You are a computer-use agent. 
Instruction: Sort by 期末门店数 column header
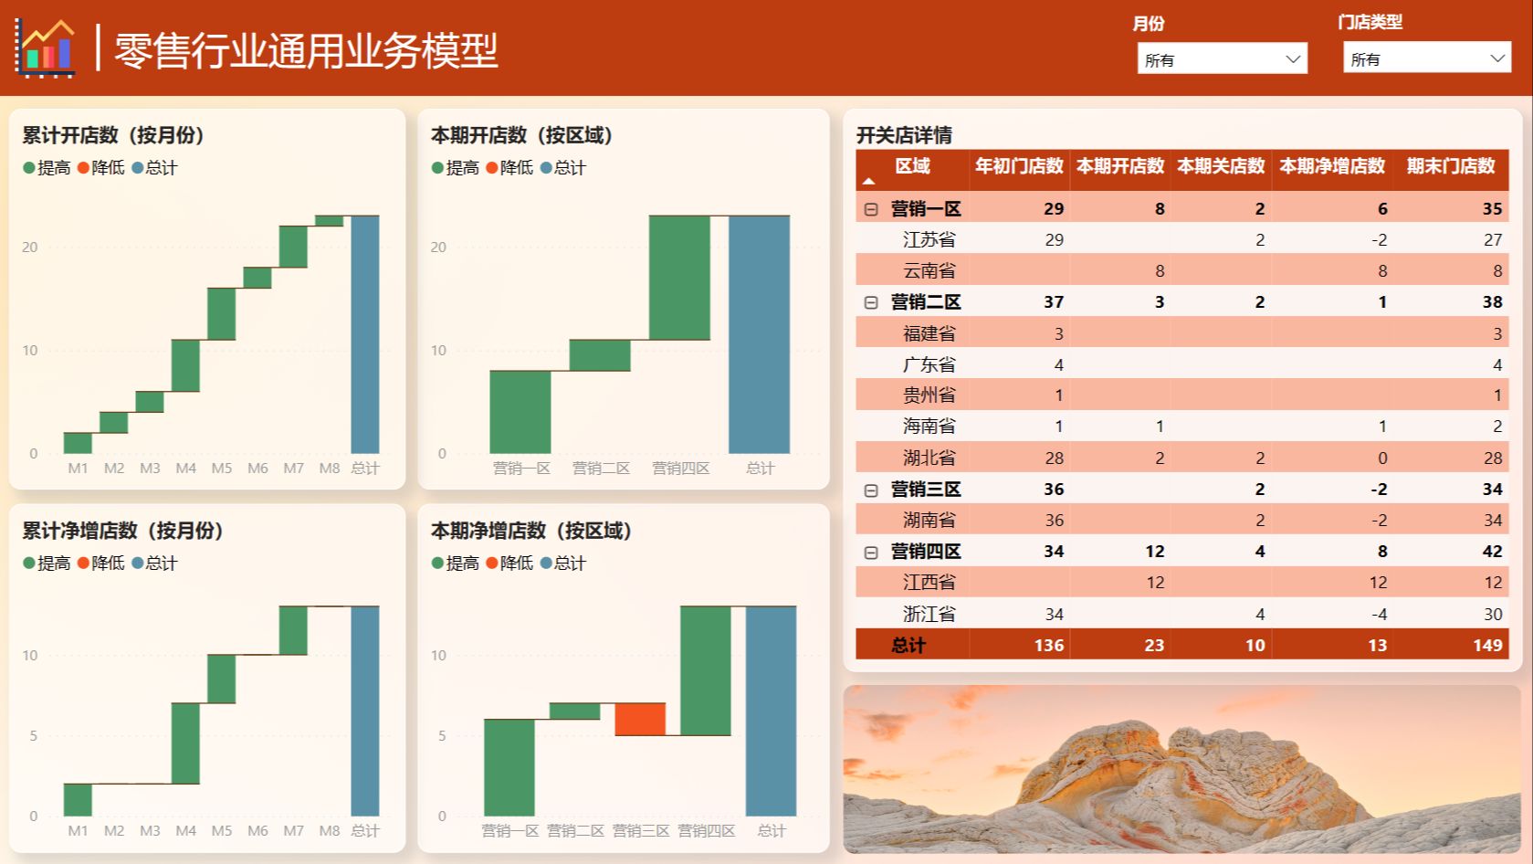coord(1451,166)
